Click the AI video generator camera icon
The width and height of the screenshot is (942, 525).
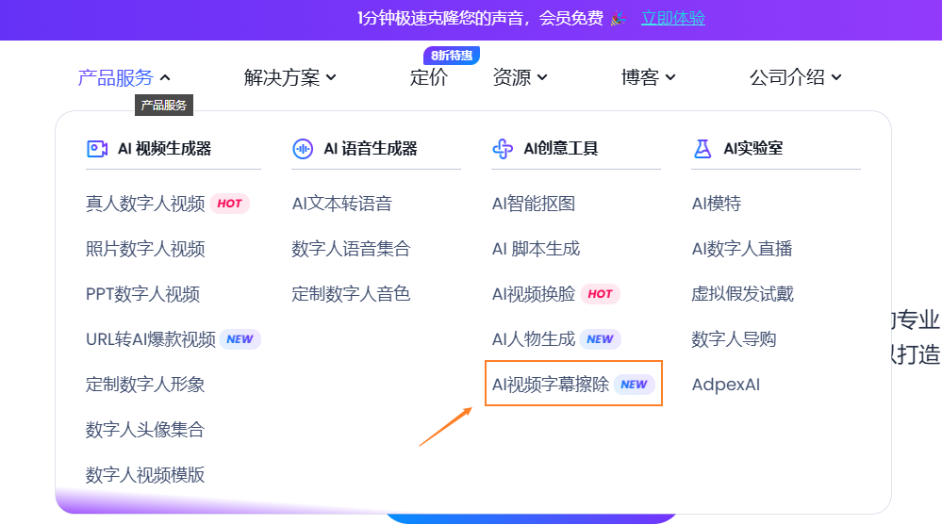97,148
